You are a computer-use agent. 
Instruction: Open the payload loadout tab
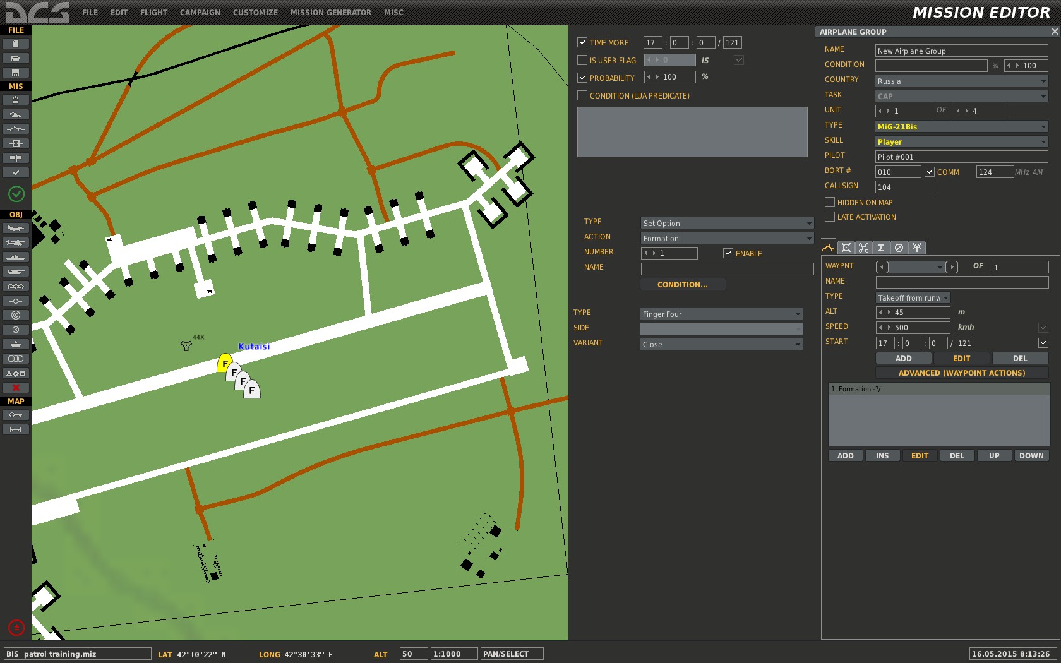tap(846, 248)
